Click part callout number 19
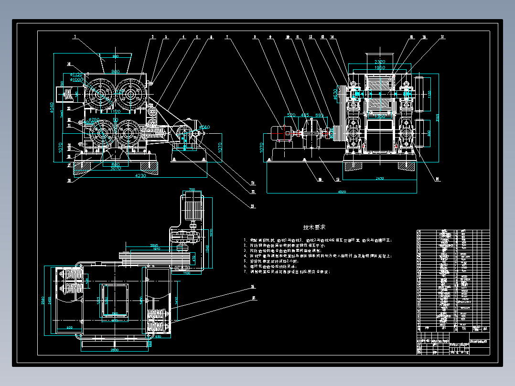The width and height of the screenshot is (515, 386). pos(338,179)
